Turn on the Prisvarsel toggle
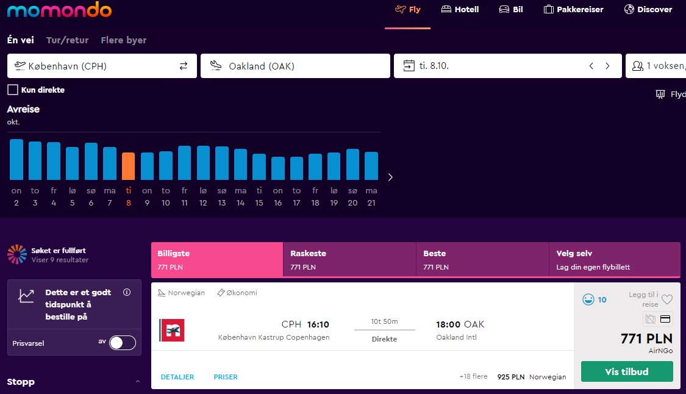Screen dimensions: 686x394 (122, 343)
